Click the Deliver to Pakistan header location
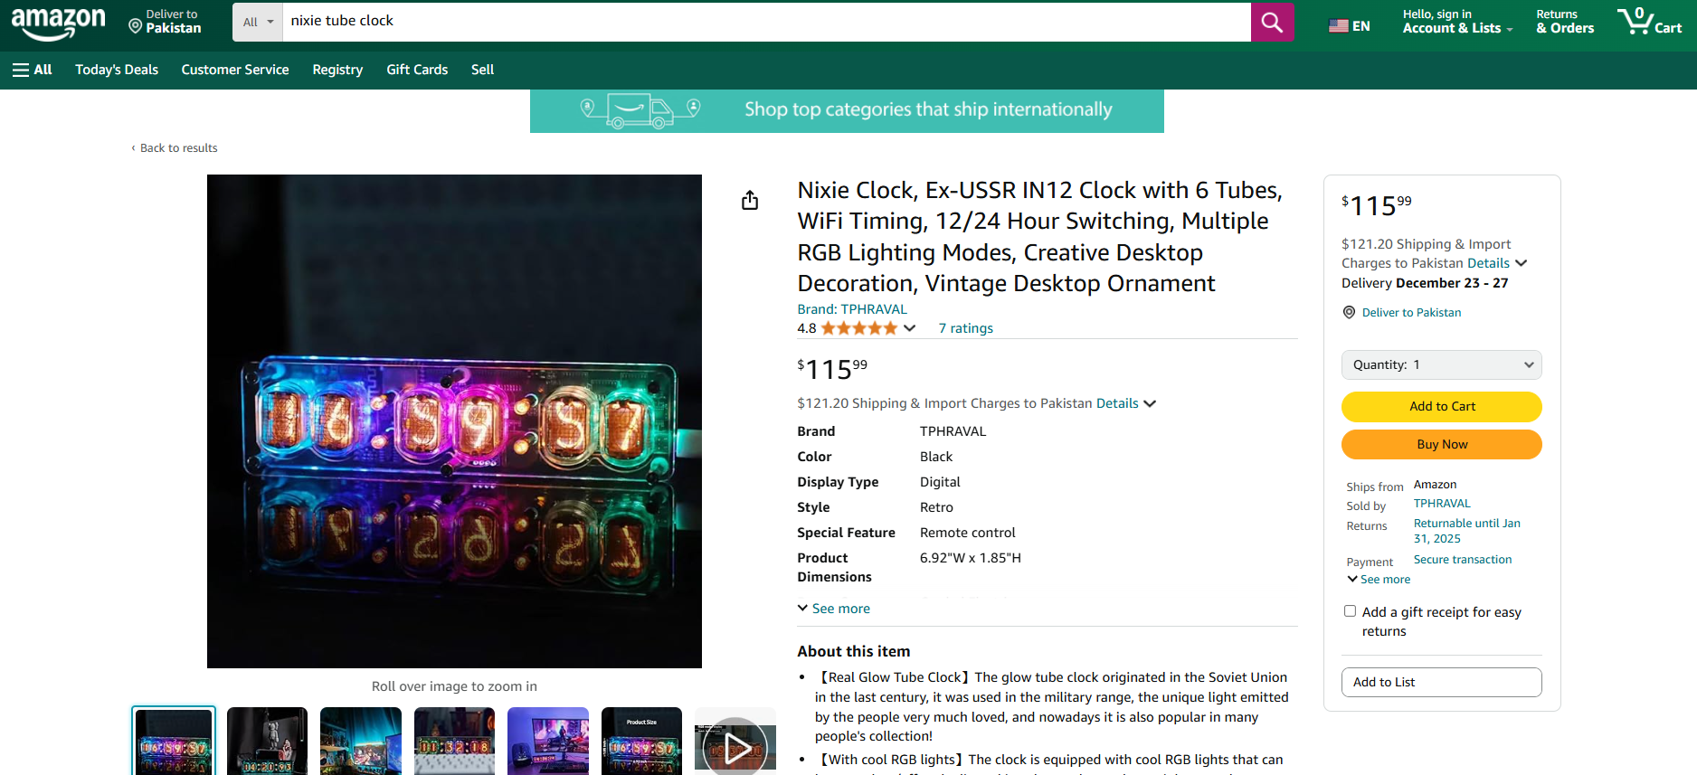 point(166,22)
